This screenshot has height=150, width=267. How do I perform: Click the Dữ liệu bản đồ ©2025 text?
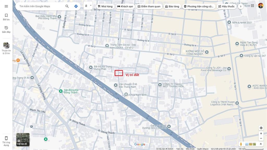click(165, 149)
